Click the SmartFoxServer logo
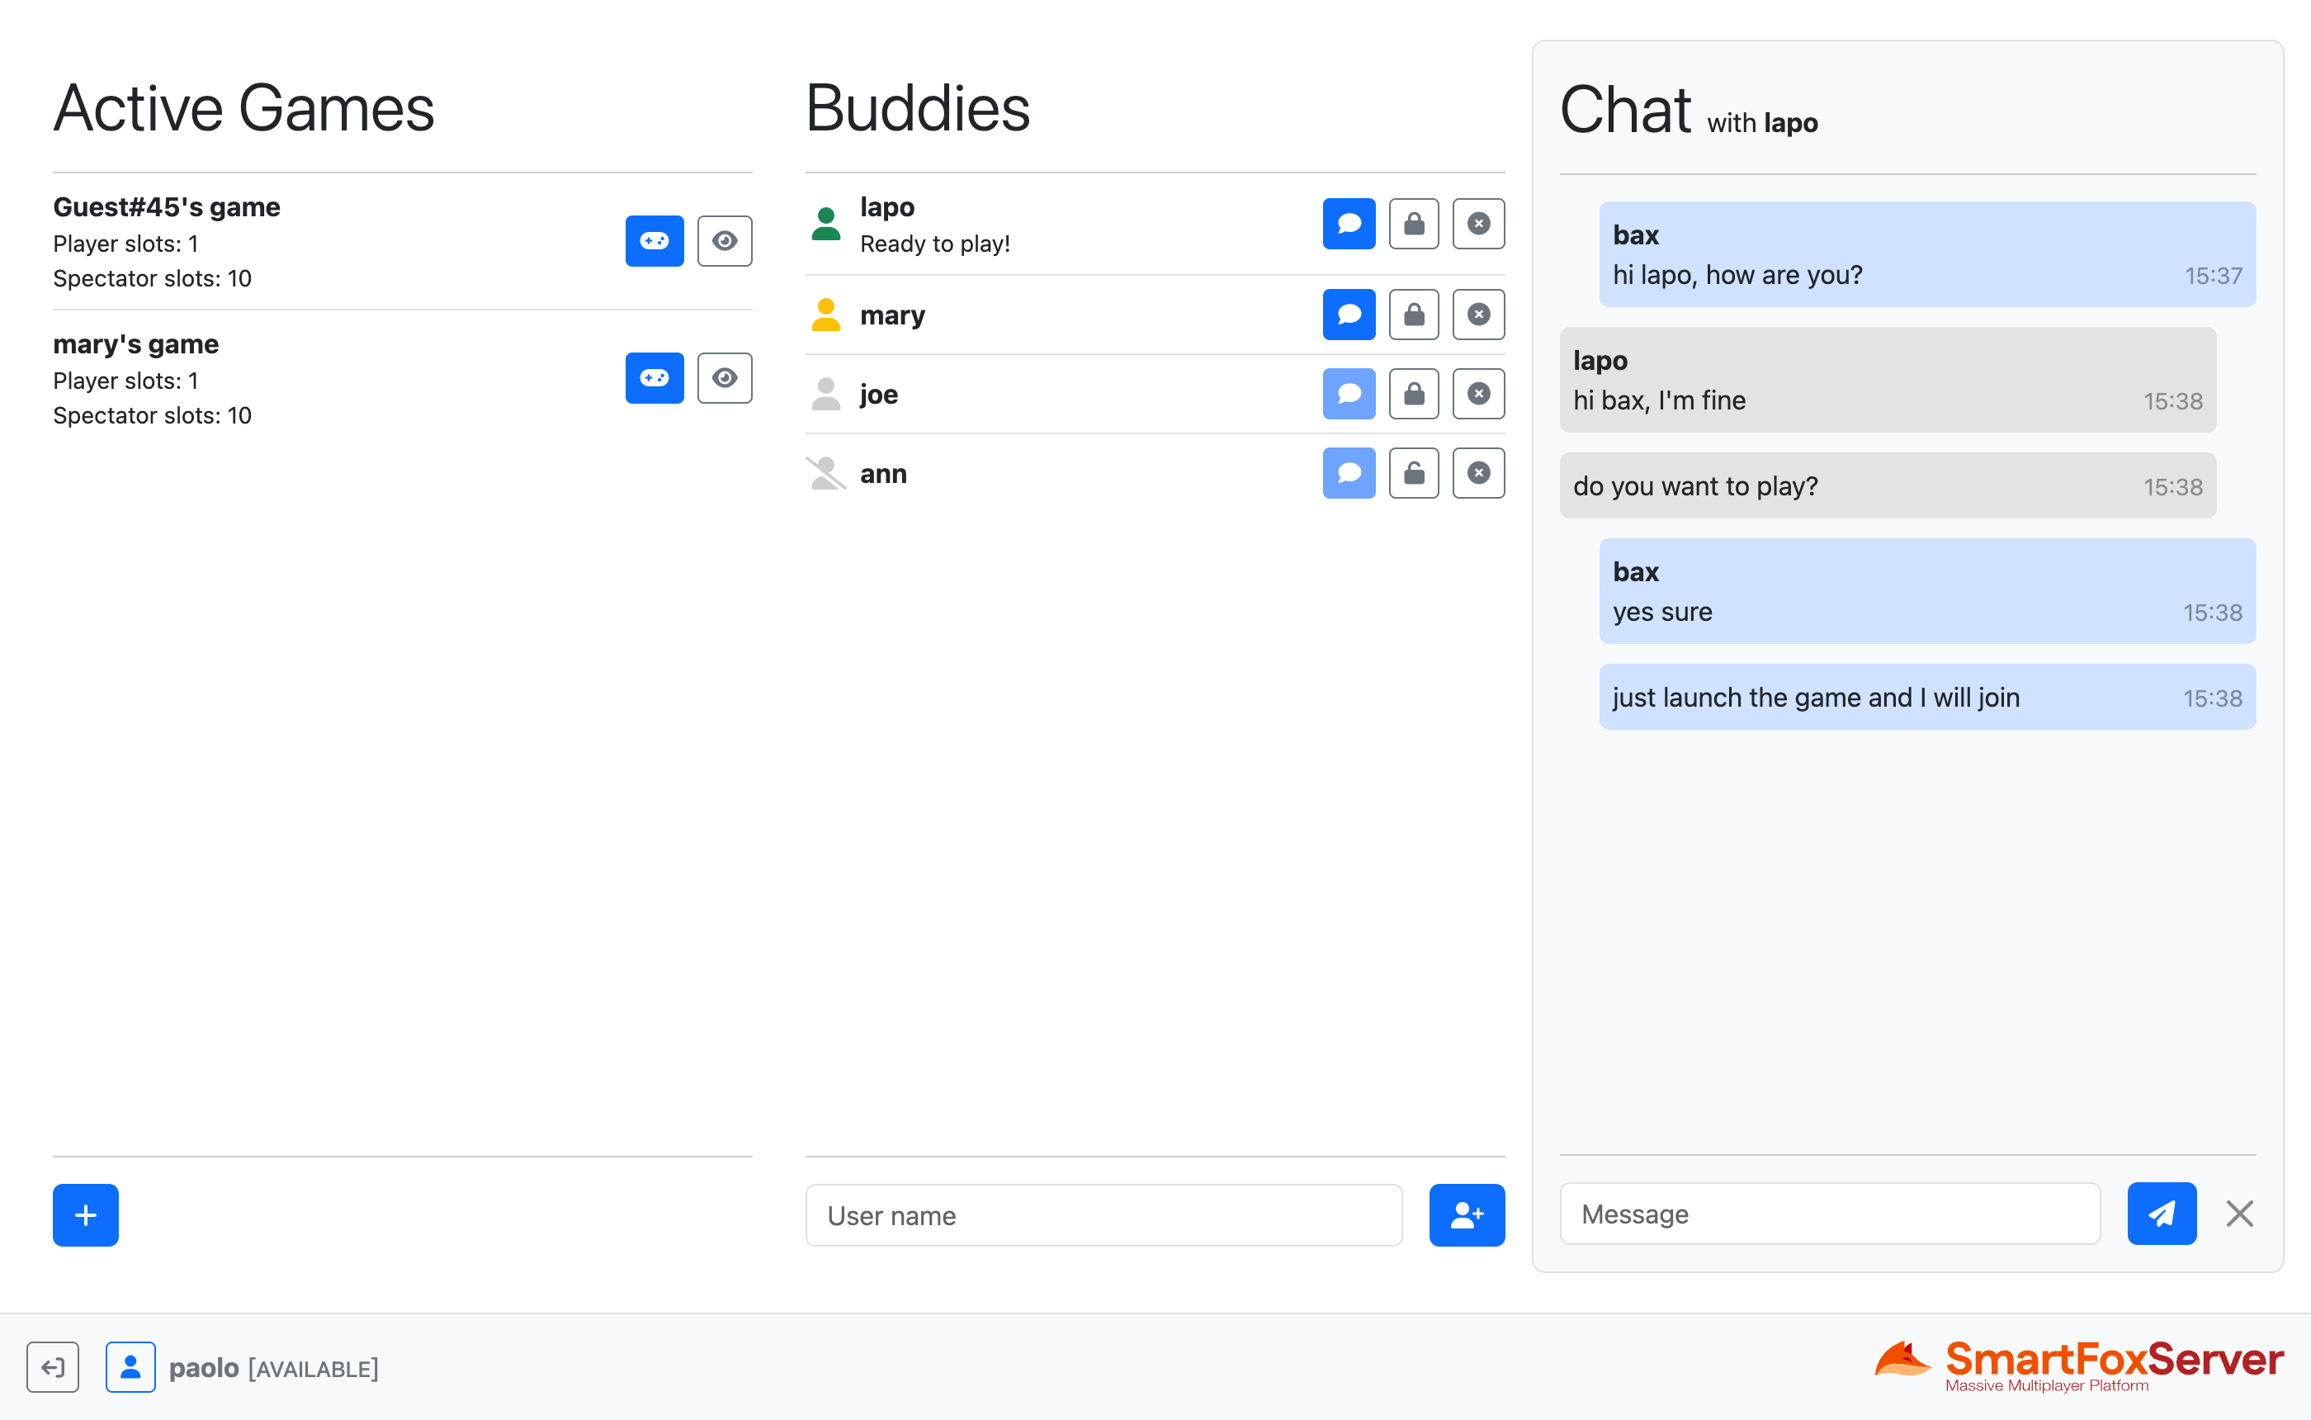 tap(2079, 1366)
